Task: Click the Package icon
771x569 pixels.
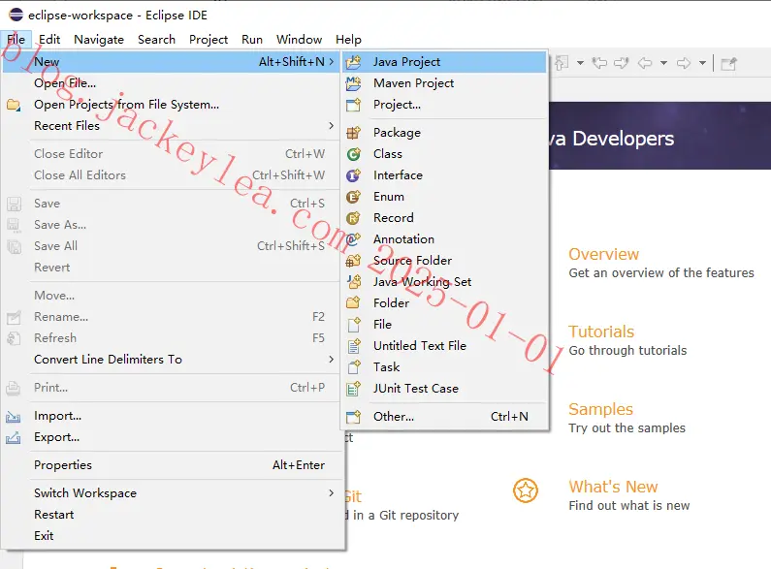Action: [353, 133]
